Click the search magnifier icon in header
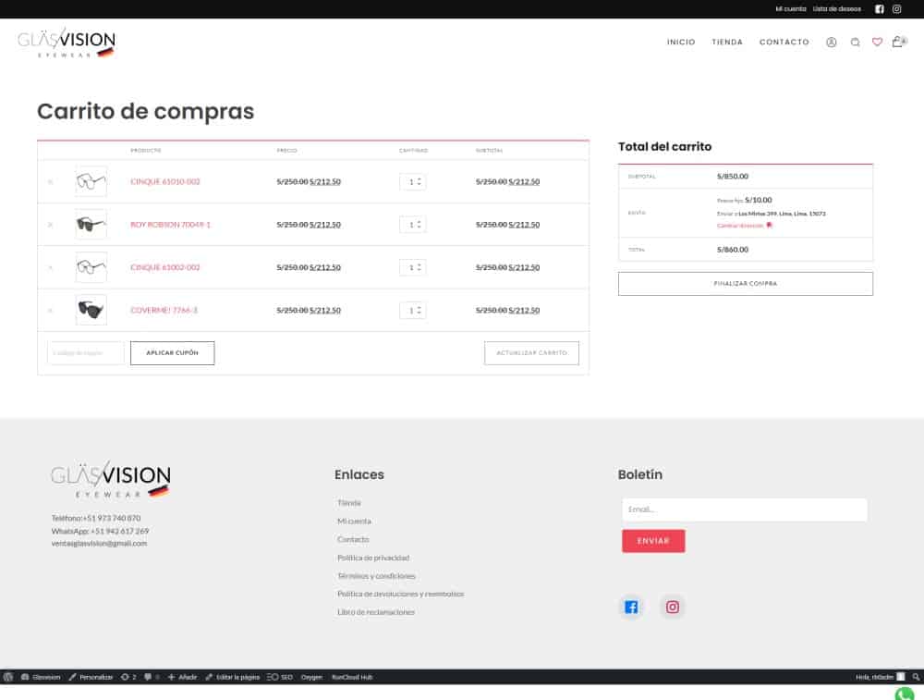Viewport: 924px width, 700px height. point(855,42)
